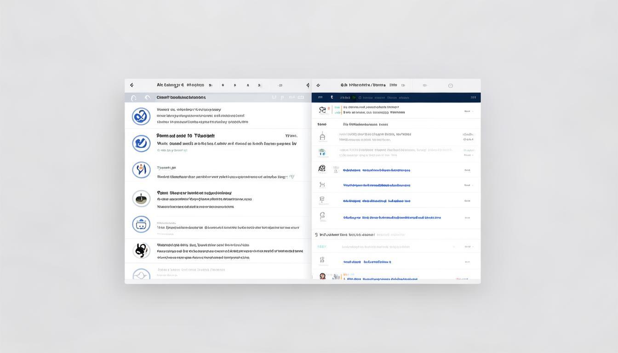
Task: Click the hamburger icon in dark navy bar
Action: 320,97
